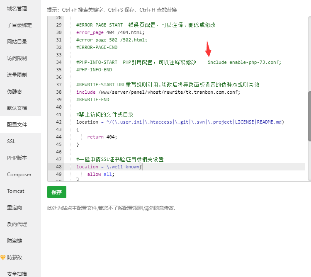311x277 pixels.
Task: Click the rewrite include tk.tranbon.com.conf line
Action: 158,92
